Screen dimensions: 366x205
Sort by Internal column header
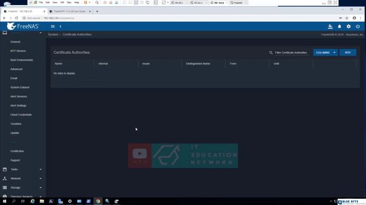(x=103, y=64)
